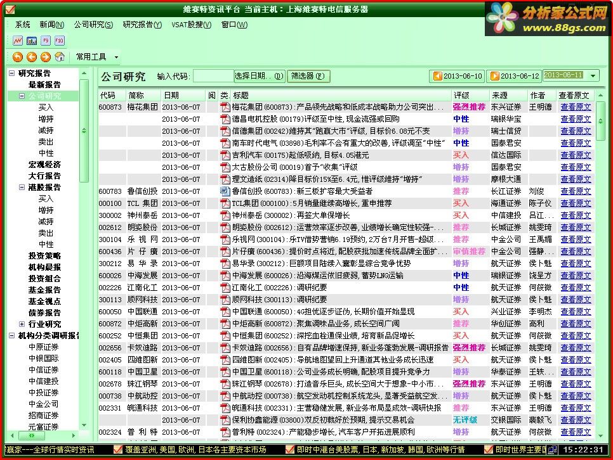The height and width of the screenshot is (460, 613).
Task: Collapse the 机构分类调研报告 tree node
Action: (x=11, y=335)
